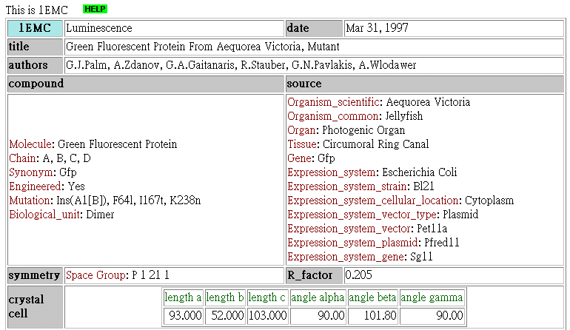Open the length c column header
This screenshot has height=330, width=570.
267,297
